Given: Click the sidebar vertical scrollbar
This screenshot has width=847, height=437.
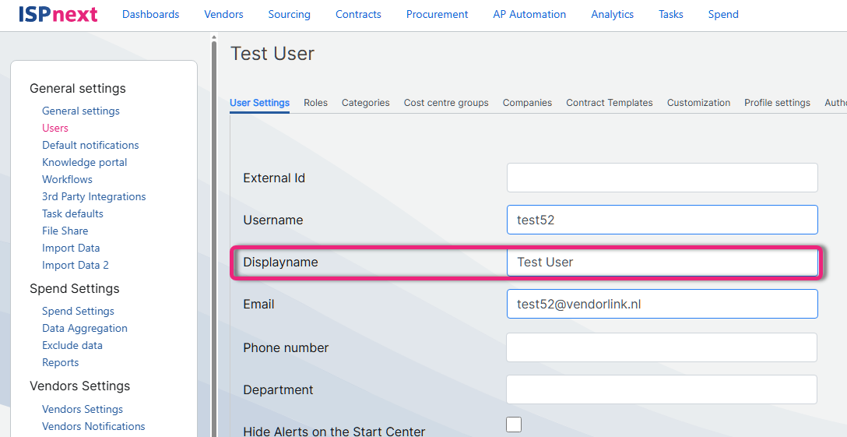Looking at the screenshot, I should [x=214, y=234].
